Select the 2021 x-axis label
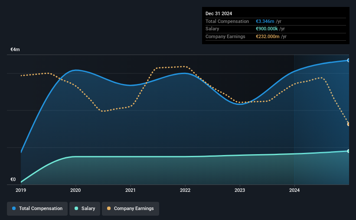The height and width of the screenshot is (220, 356). (x=131, y=190)
